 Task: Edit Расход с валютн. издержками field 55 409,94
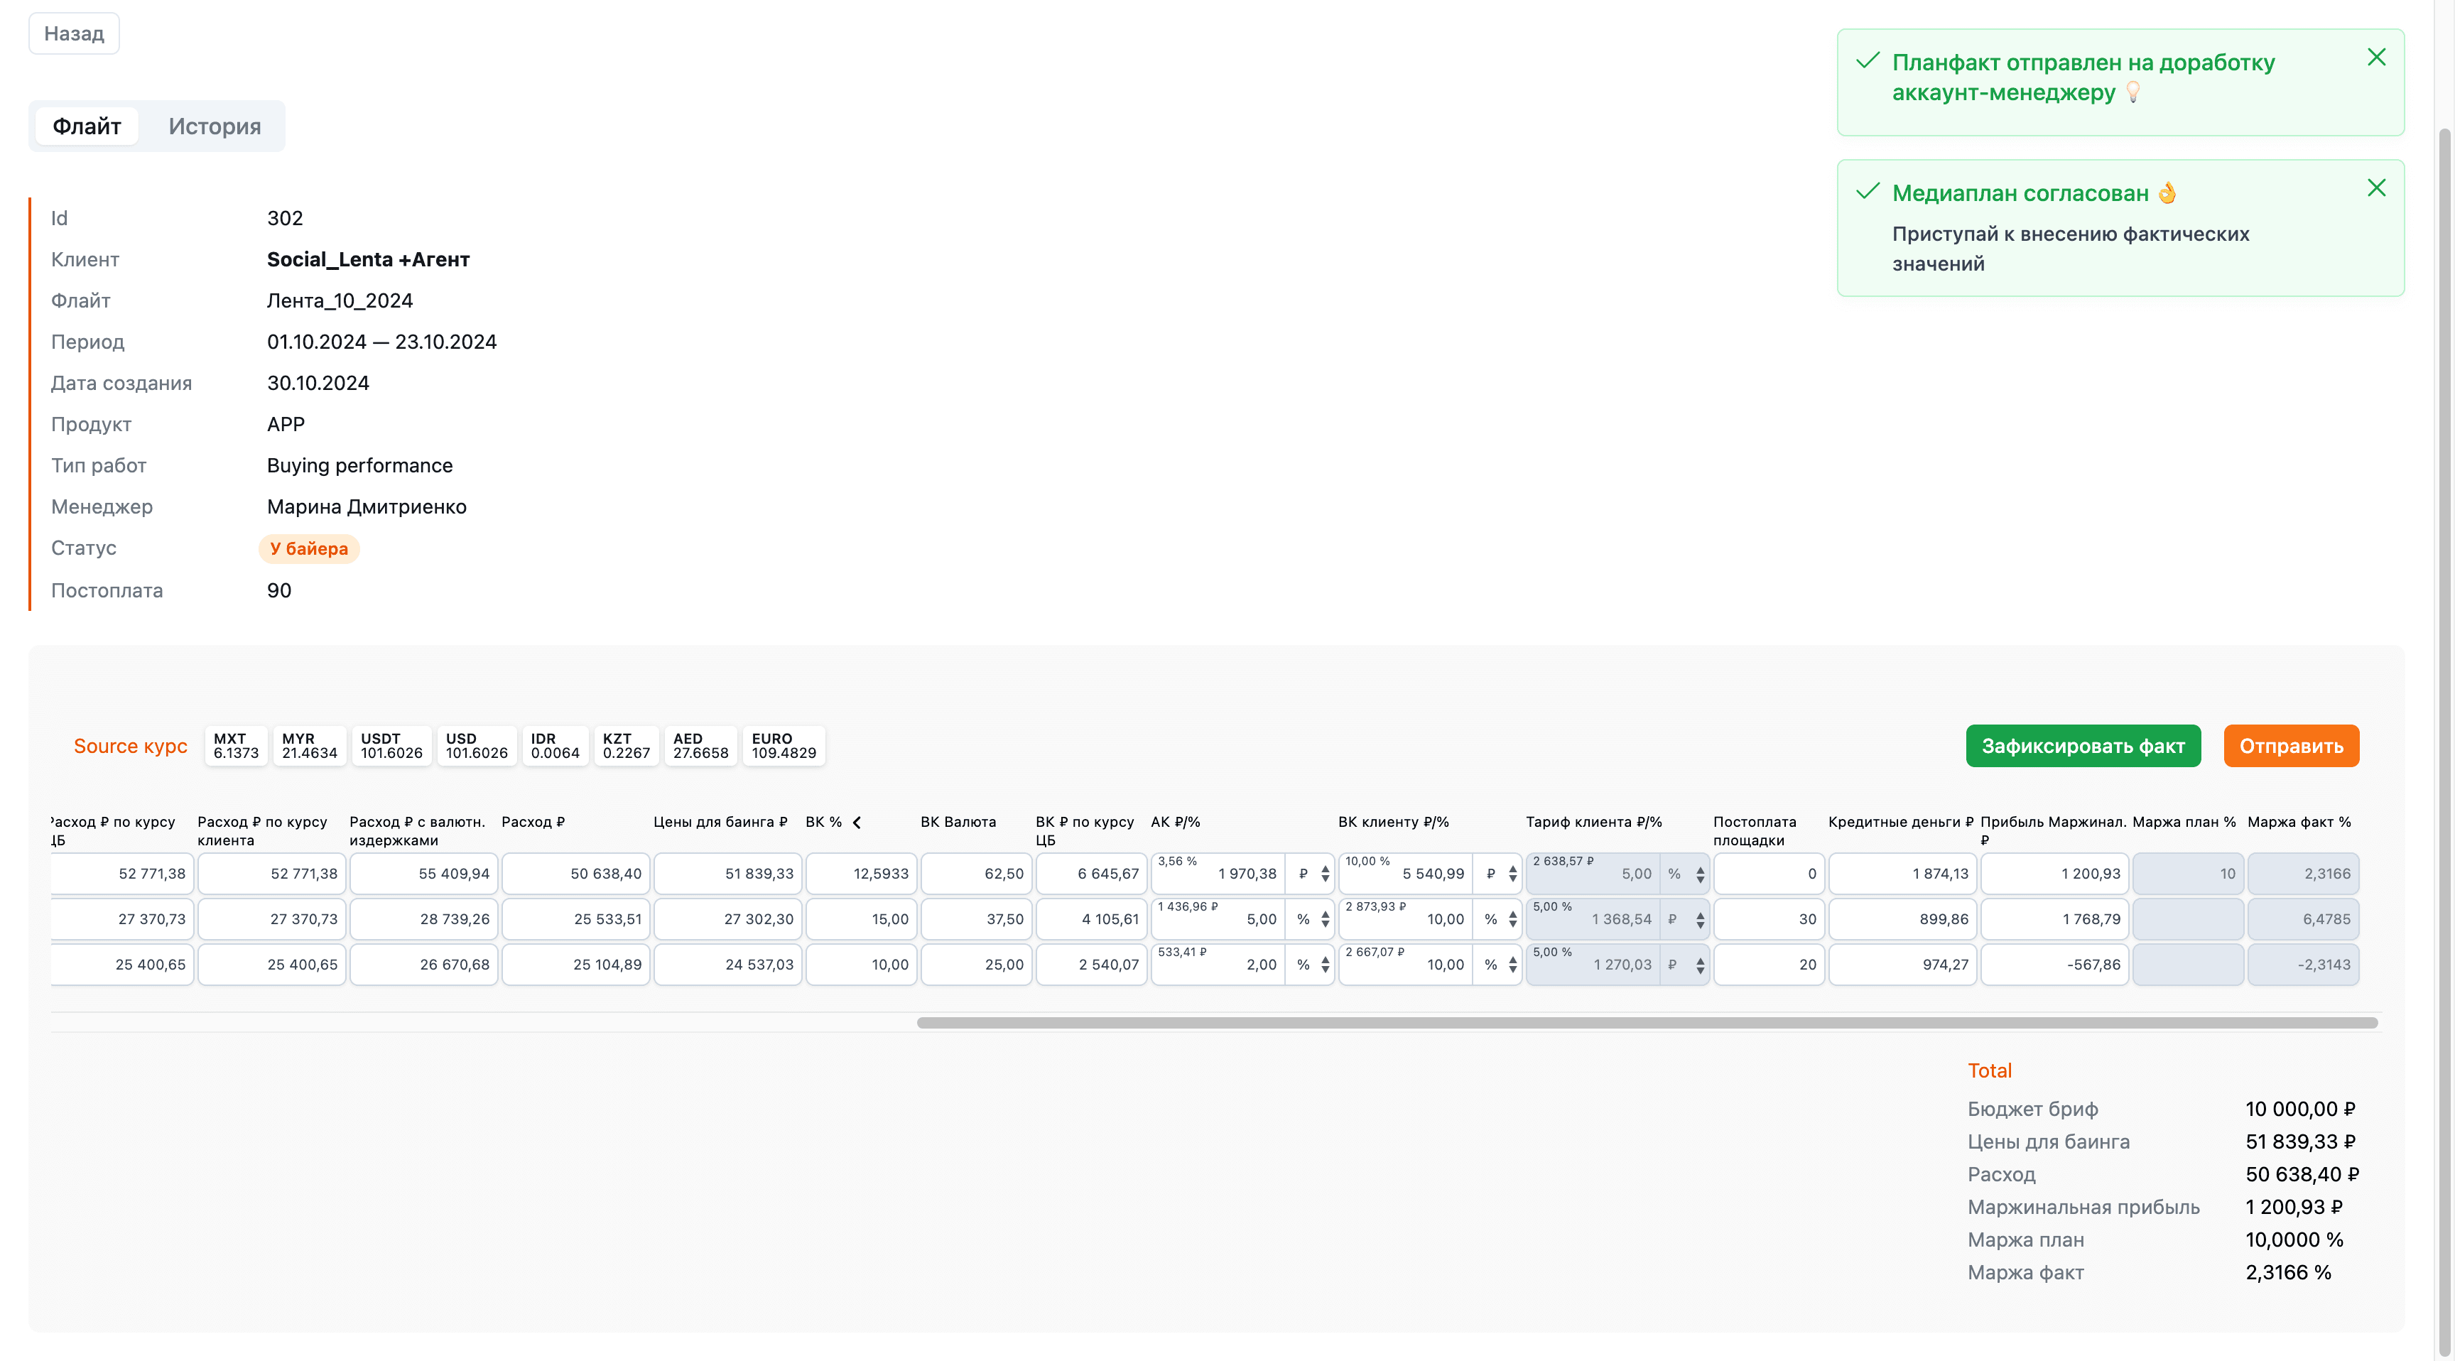click(x=424, y=874)
